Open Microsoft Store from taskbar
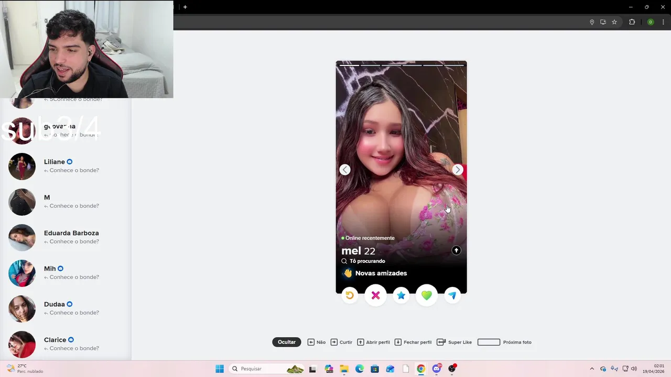Screen dimensions: 671x377 (x=375, y=369)
